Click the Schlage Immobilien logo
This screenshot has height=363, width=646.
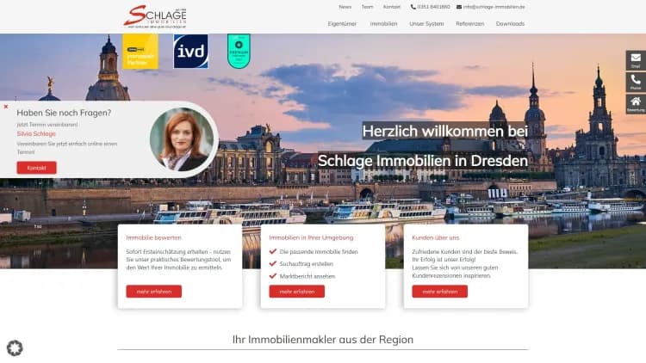tap(155, 16)
